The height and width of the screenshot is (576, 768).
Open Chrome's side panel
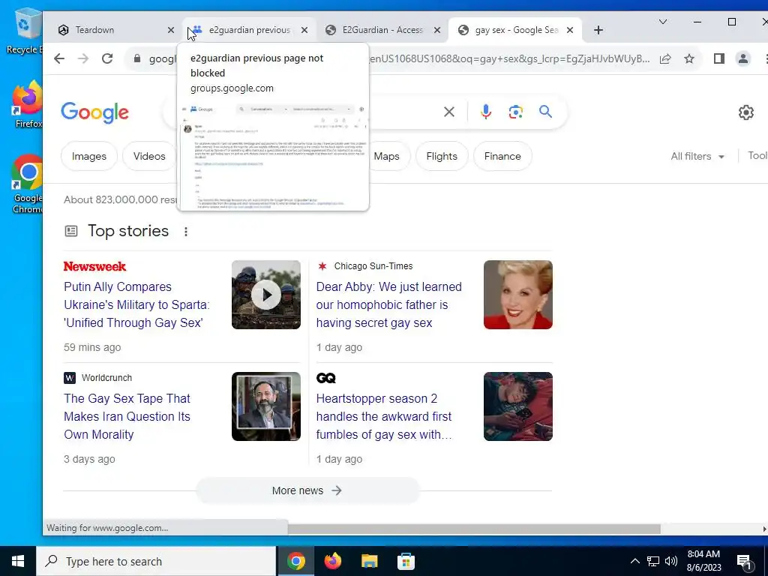point(719,58)
